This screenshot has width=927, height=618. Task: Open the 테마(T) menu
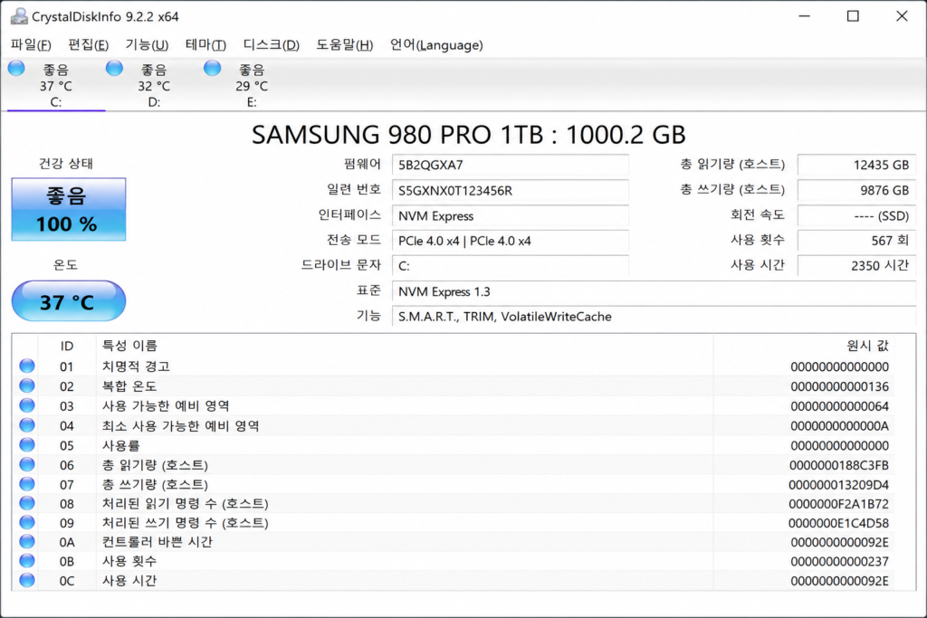205,45
